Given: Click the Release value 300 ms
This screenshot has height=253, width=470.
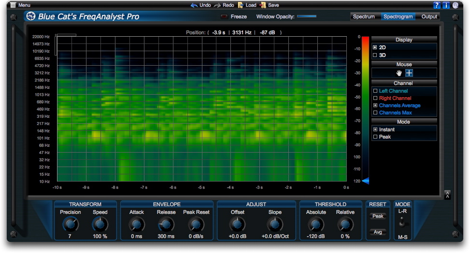Looking at the screenshot, I should click(x=166, y=236).
